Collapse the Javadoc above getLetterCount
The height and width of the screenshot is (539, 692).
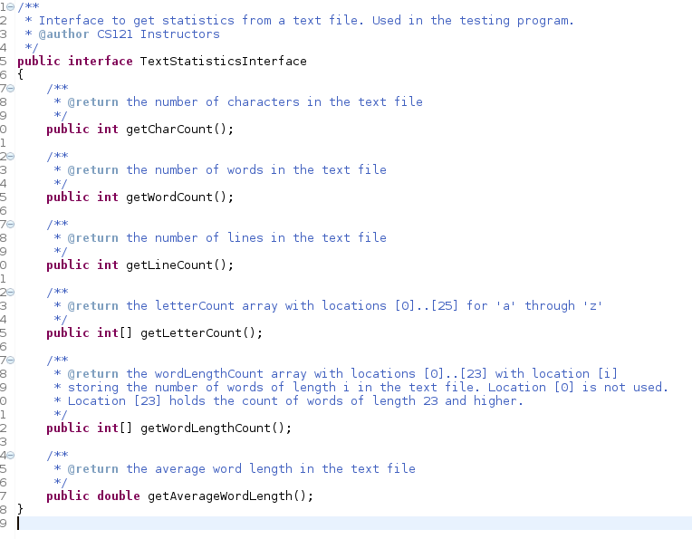click(11, 292)
